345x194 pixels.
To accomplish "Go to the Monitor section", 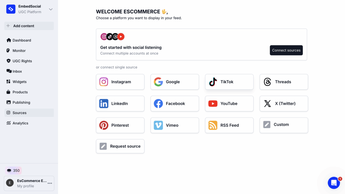I will pos(19,51).
